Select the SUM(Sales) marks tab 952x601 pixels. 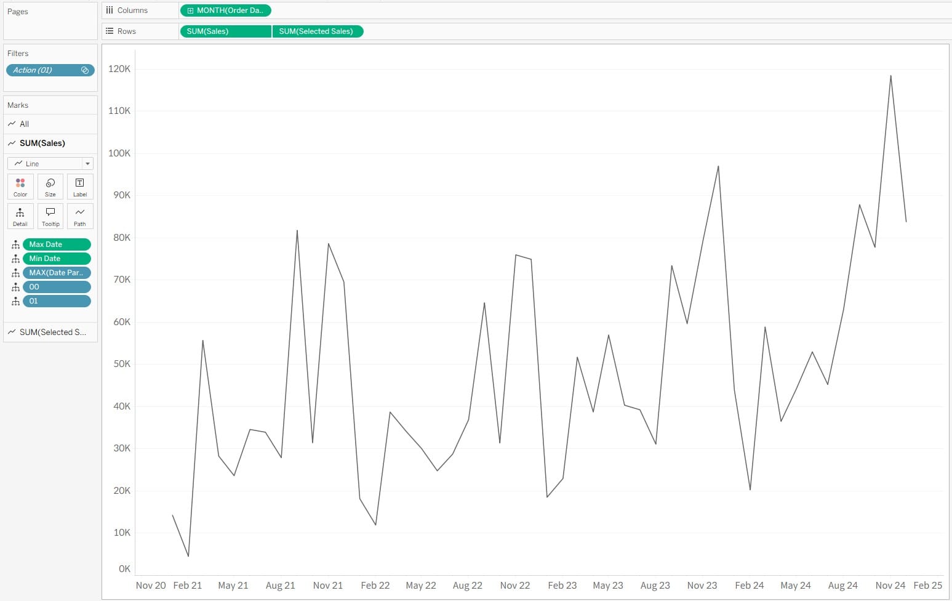[x=42, y=143]
